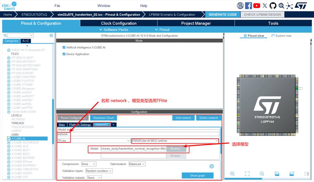Screen dimensions: 314x182
Task: Expand the Software Packs dropdown
Action: (114, 30)
